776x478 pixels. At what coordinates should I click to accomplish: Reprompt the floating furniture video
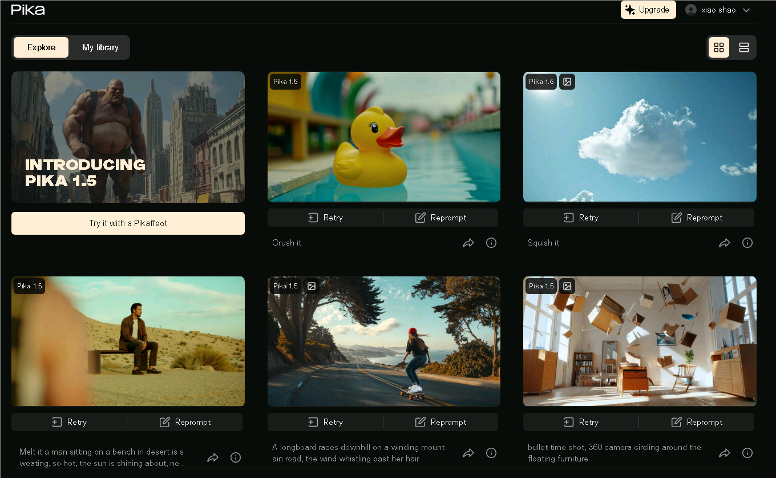click(x=696, y=422)
